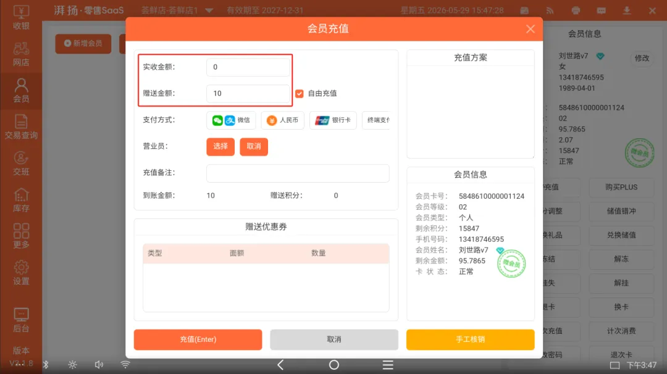This screenshot has width=667, height=374.
Task: Confirm with the 充值(Enter) button
Action: 198,339
